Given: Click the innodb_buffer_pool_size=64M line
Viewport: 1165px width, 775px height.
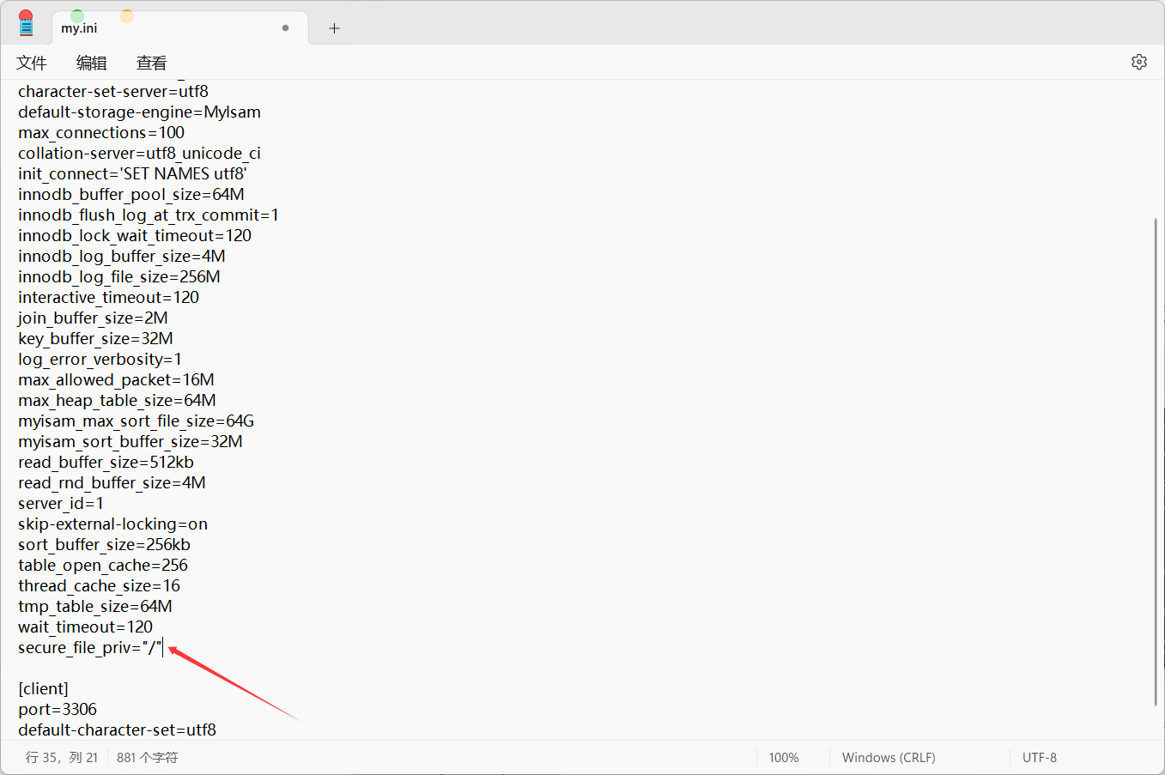Looking at the screenshot, I should point(131,195).
